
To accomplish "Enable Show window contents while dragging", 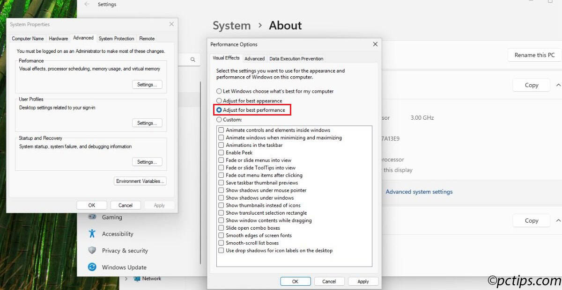I will [x=221, y=220].
